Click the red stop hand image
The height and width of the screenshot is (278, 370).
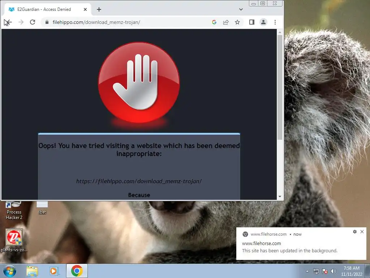click(x=139, y=83)
